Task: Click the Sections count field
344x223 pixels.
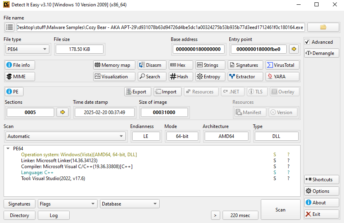Action: coord(30,112)
